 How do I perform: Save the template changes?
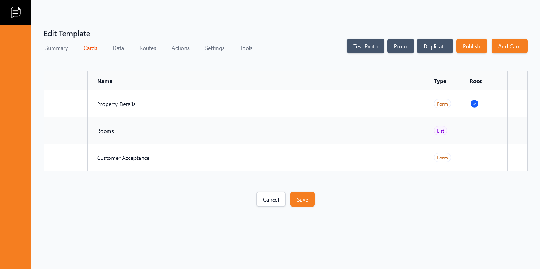(302, 199)
